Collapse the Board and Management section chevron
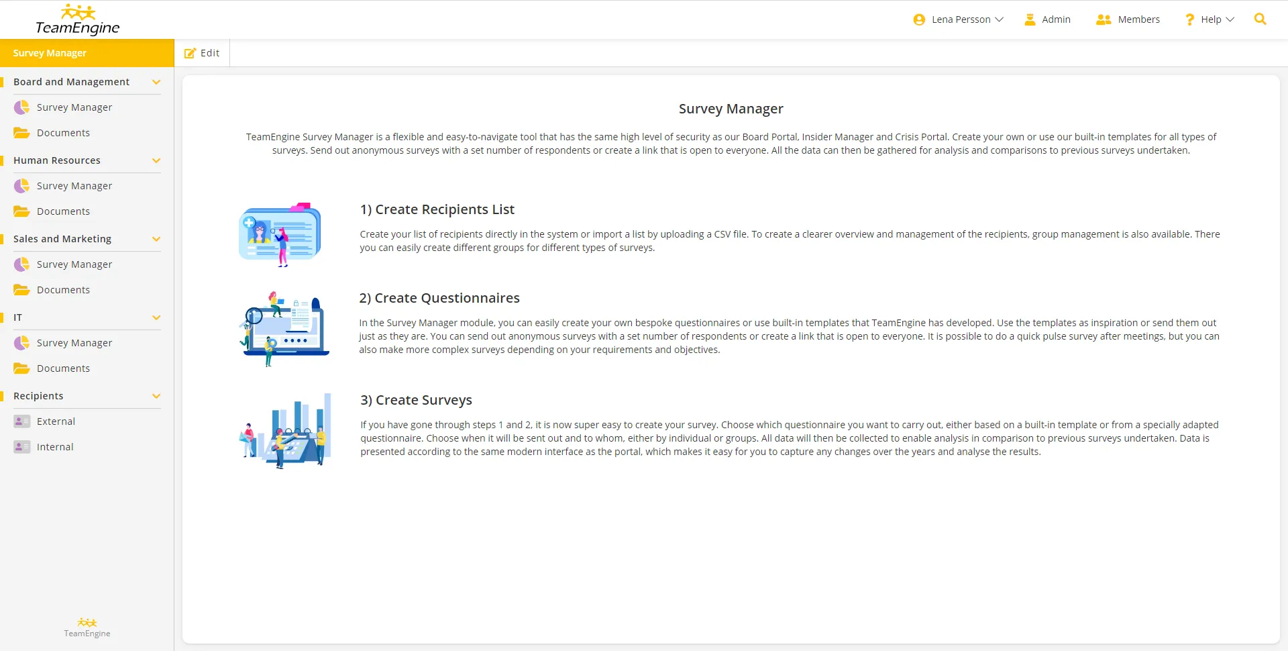The height and width of the screenshot is (651, 1288). [156, 82]
